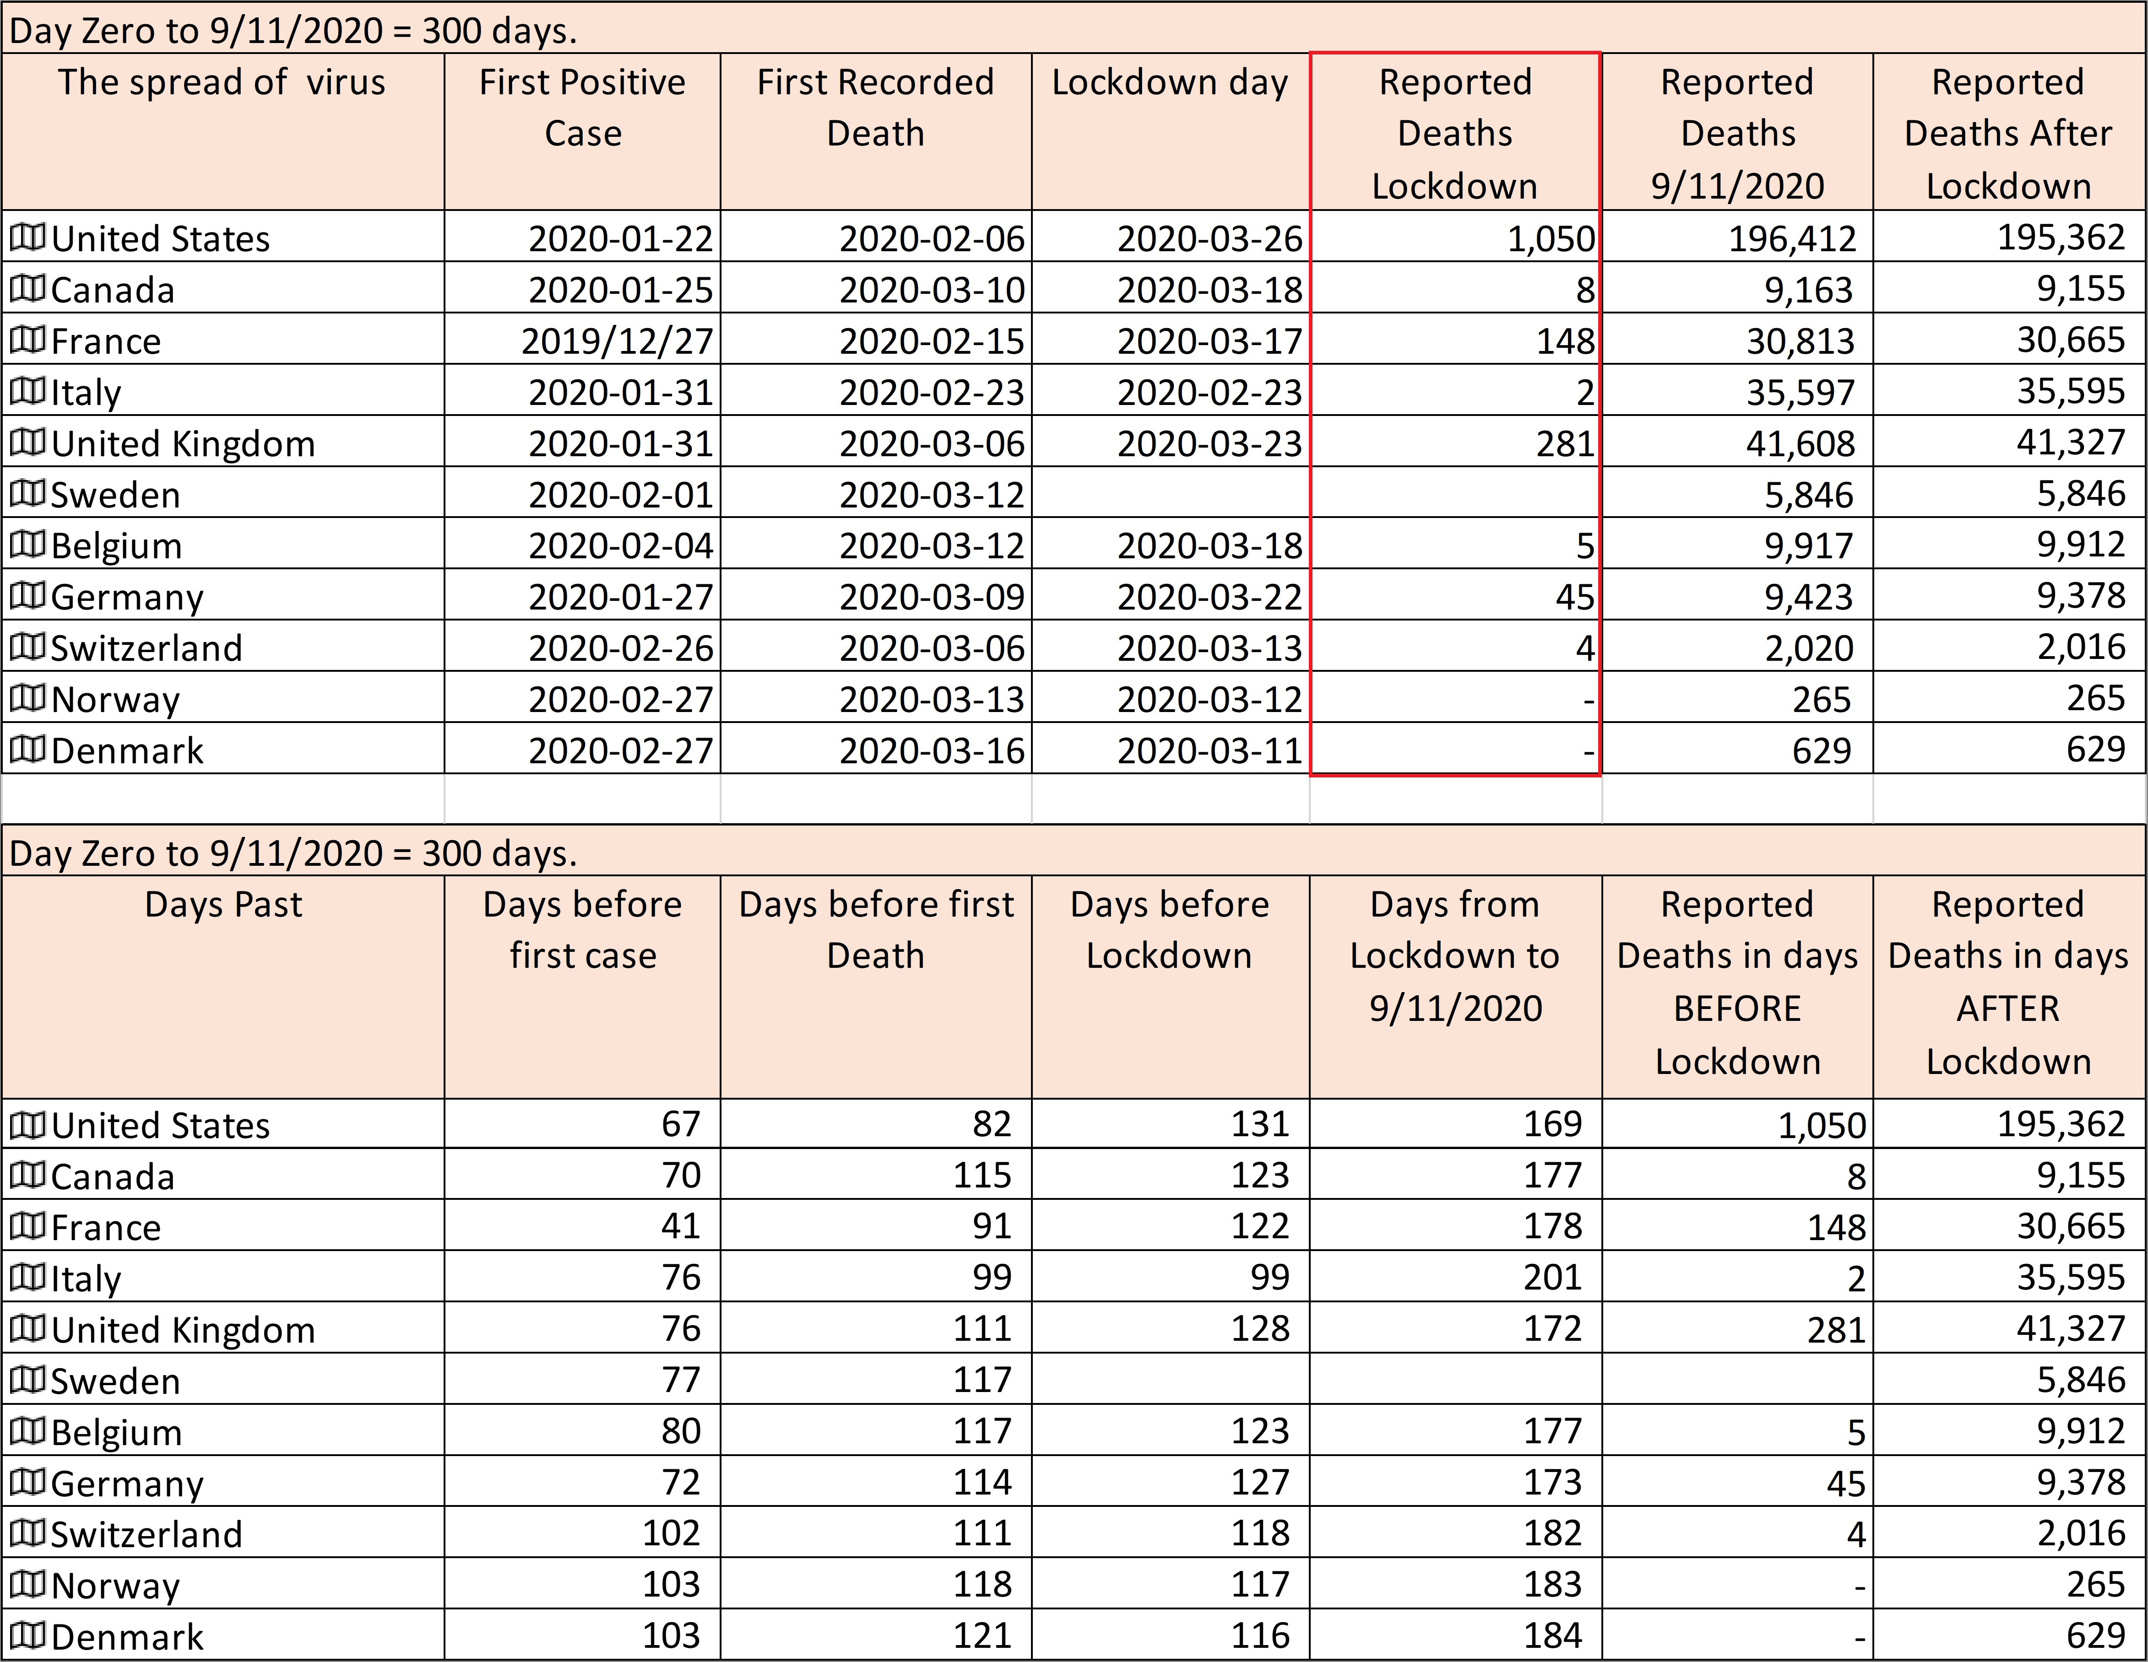Image resolution: width=2148 pixels, height=1662 pixels.
Task: Click the map icon beside Canada in top table
Action: pyautogui.click(x=27, y=288)
